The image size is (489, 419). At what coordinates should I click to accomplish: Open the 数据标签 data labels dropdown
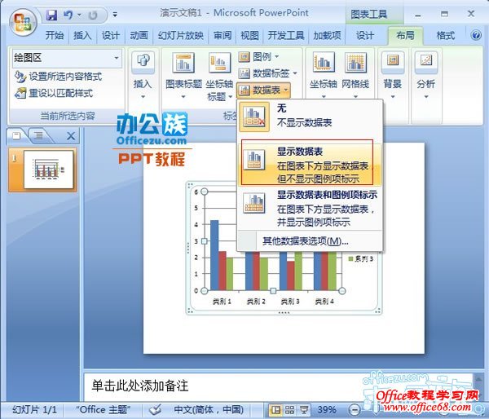(x=267, y=73)
